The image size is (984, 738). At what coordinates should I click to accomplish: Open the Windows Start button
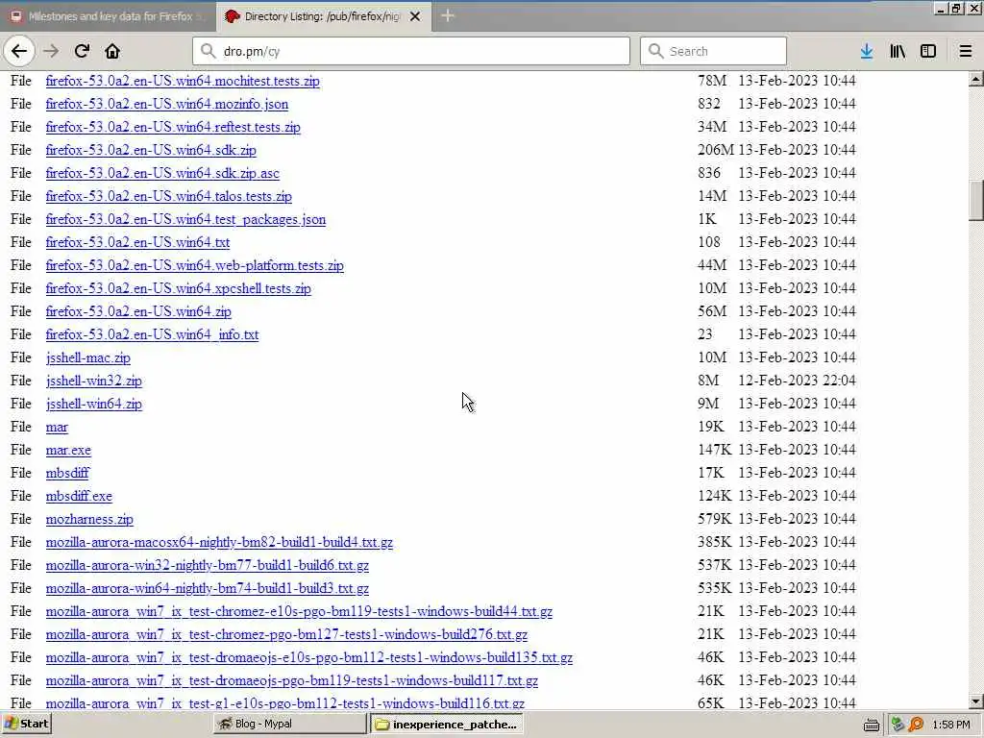[x=26, y=725]
